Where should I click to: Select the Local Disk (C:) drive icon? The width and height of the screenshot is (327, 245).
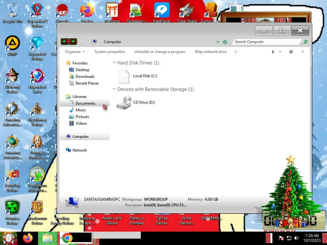(x=124, y=77)
